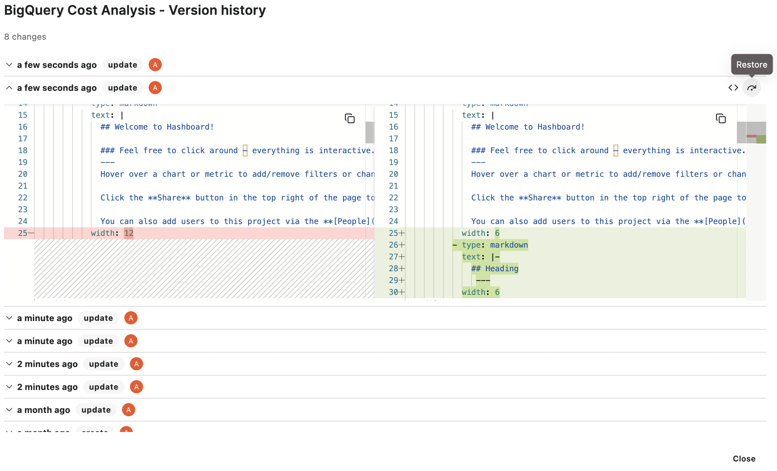The image size is (777, 471).
Task: Expand the second 'a minute ago' entry
Action: [9, 341]
